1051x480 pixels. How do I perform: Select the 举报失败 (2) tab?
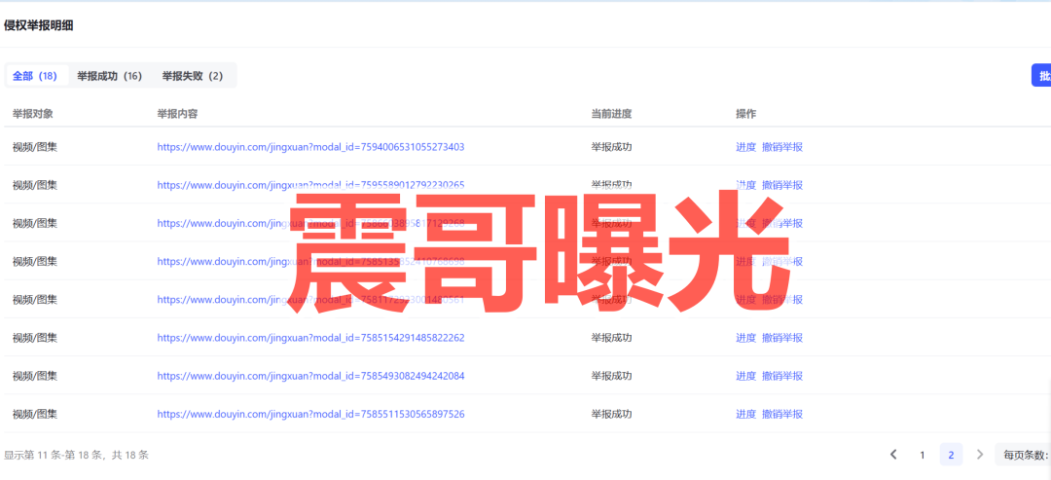(x=192, y=76)
